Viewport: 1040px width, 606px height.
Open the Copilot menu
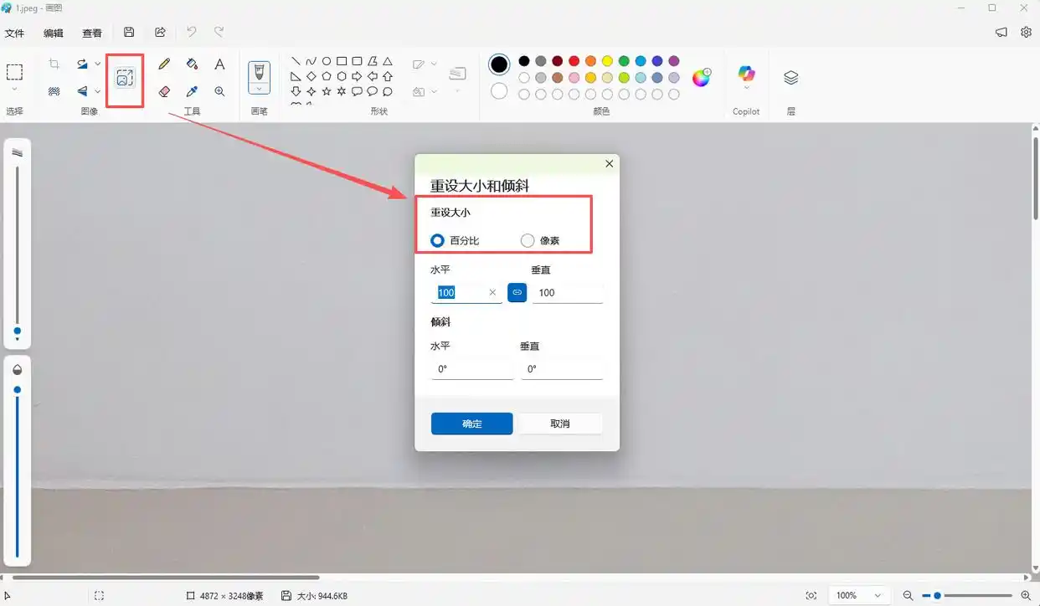click(x=746, y=76)
